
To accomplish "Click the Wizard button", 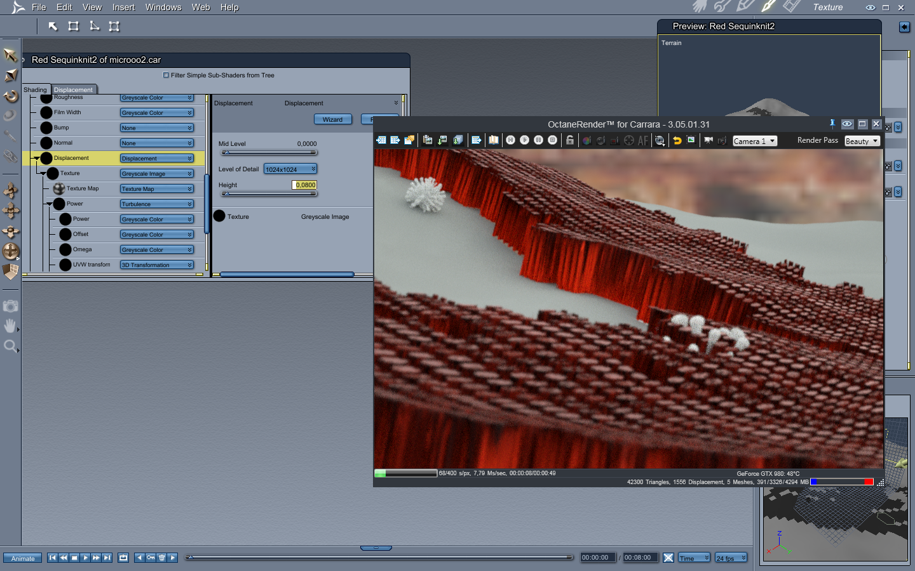I will click(333, 119).
